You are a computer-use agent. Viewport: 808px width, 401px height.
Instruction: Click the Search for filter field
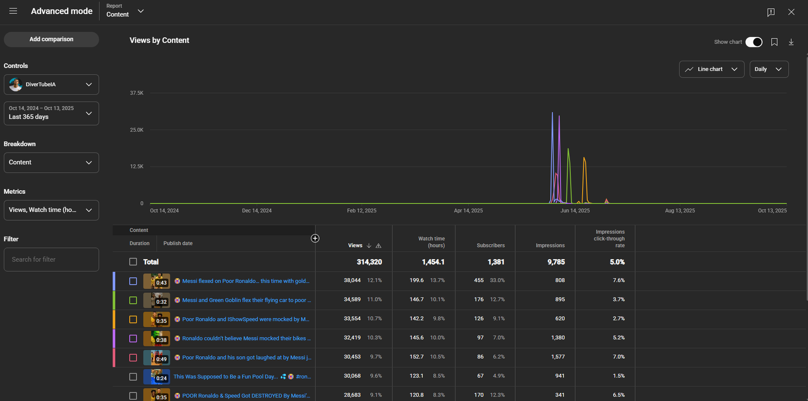(x=51, y=259)
